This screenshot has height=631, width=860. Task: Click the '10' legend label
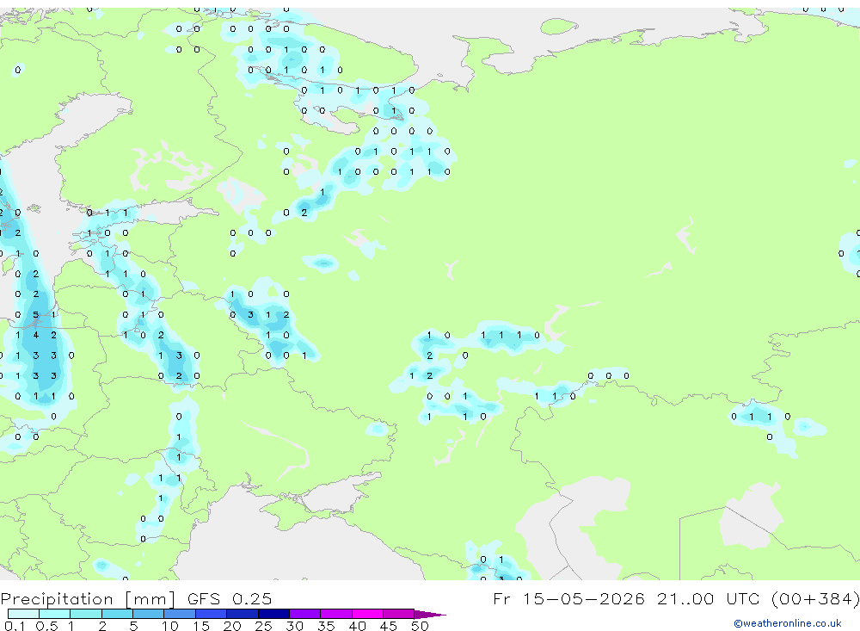[x=170, y=626]
